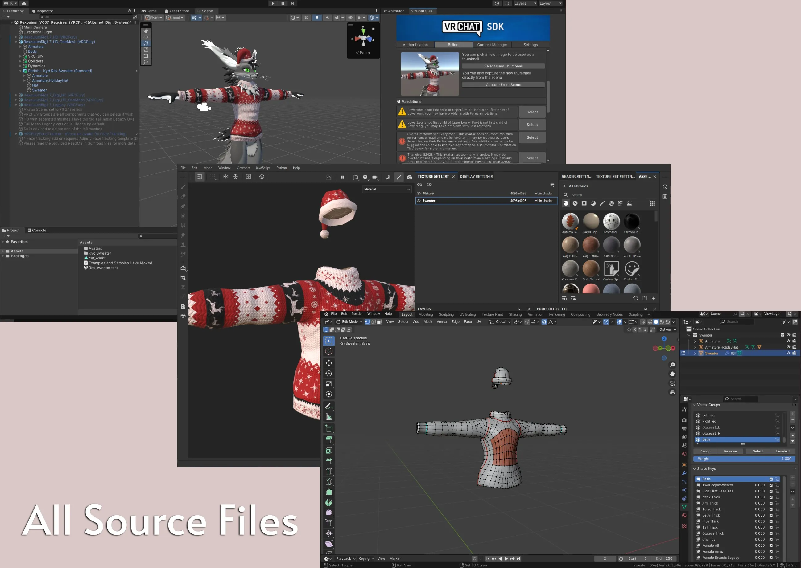Open the Material channel dropdown
This screenshot has width=801, height=568.
386,189
